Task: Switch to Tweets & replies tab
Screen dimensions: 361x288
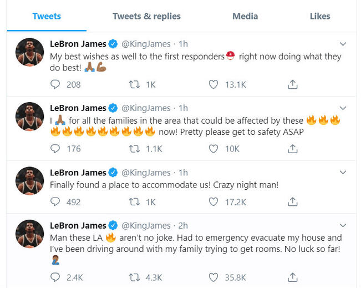Action: click(146, 16)
